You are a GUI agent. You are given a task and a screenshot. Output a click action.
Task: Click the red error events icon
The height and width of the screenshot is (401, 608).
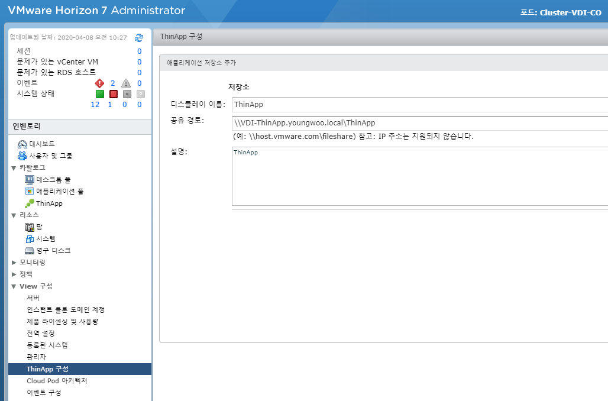tap(99, 83)
